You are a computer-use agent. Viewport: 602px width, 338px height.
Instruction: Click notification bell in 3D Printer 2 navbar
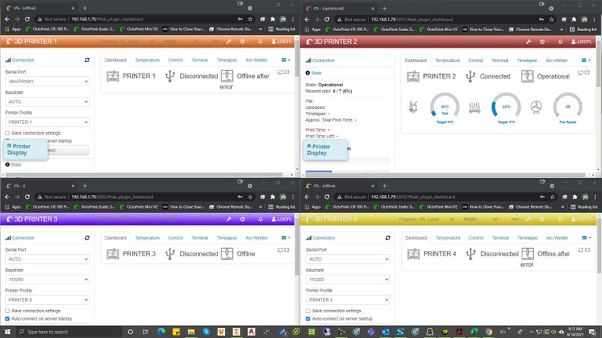(560, 42)
